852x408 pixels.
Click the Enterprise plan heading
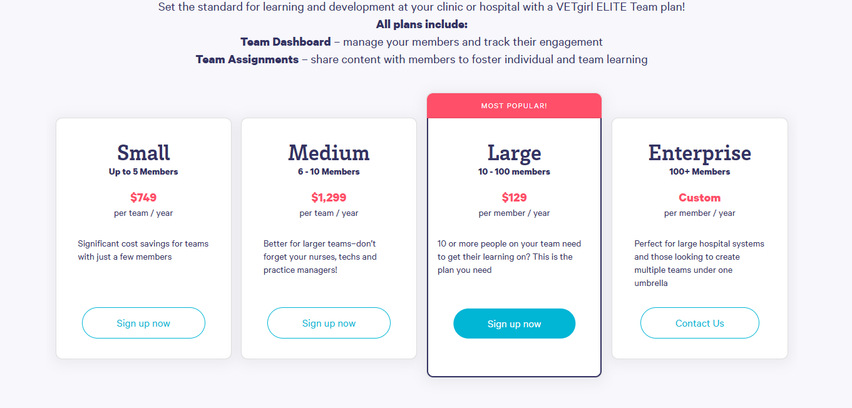click(x=700, y=153)
